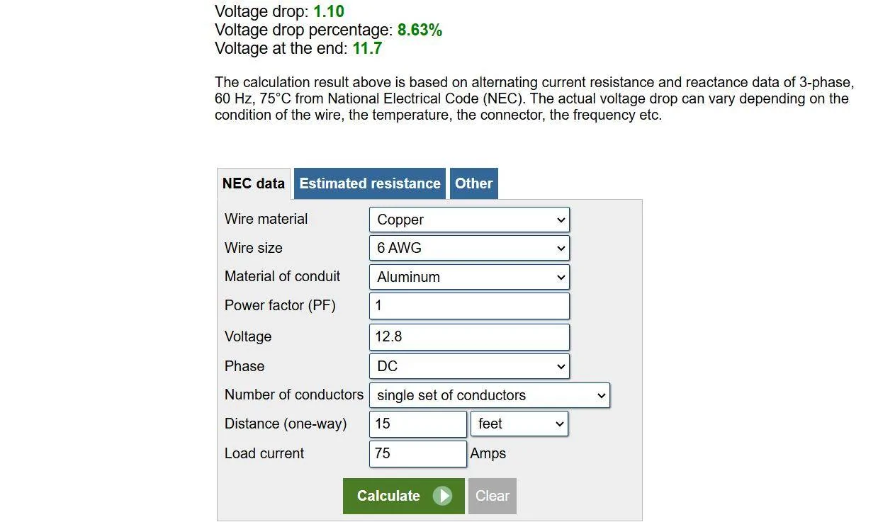Expand the Wire size dropdown
Viewport: 878px width, 522px height.
tap(469, 248)
